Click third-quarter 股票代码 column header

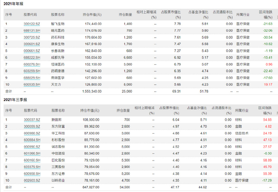31,111
